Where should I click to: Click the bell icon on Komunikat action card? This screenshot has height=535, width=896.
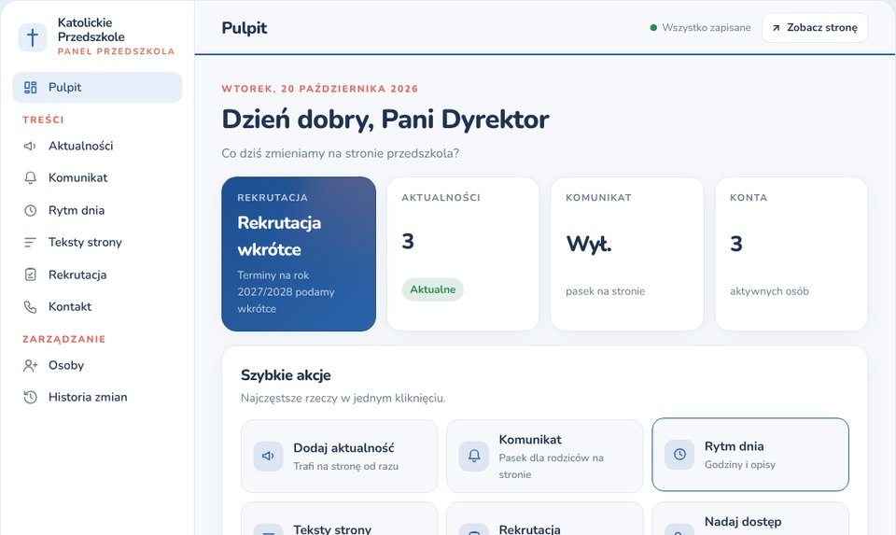coord(474,457)
